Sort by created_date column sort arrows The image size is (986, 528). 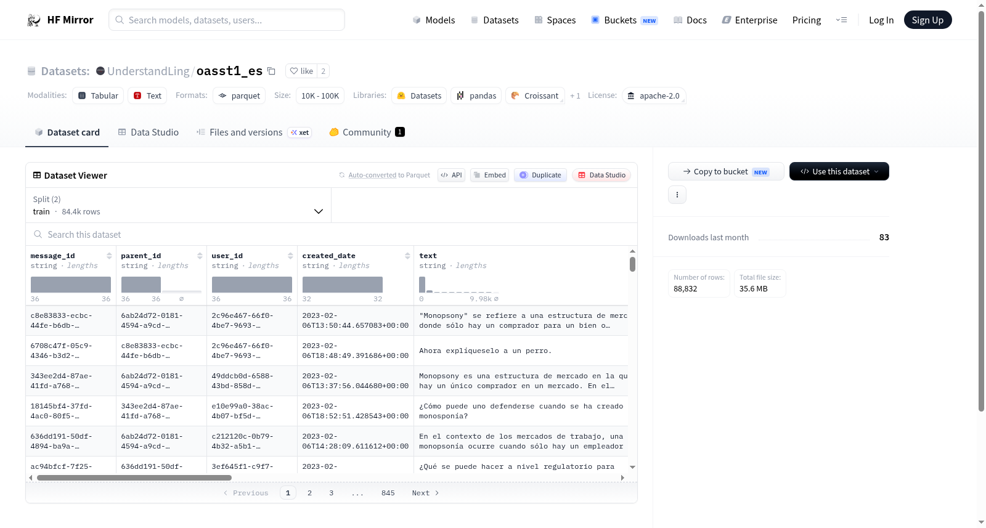[x=407, y=256]
